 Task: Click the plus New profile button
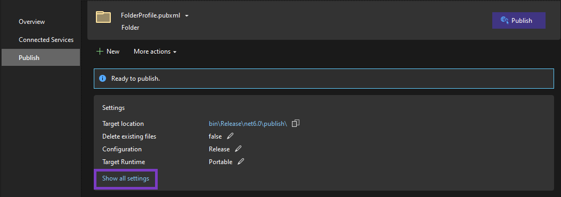click(108, 52)
